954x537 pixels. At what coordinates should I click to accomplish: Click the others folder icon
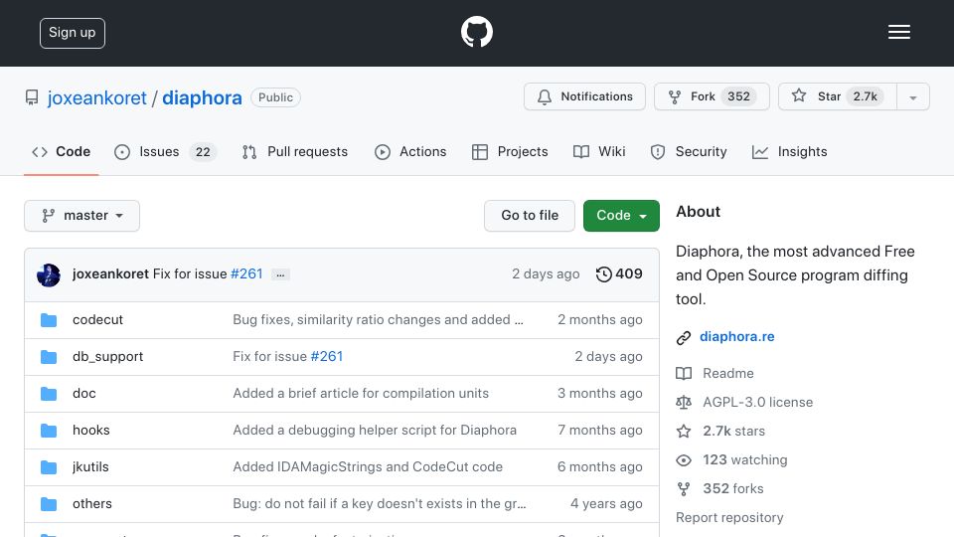click(49, 504)
